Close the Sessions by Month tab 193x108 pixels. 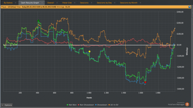[140, 3]
